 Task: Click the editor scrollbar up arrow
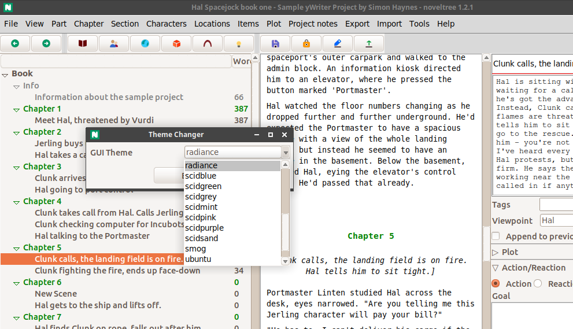coord(486,58)
